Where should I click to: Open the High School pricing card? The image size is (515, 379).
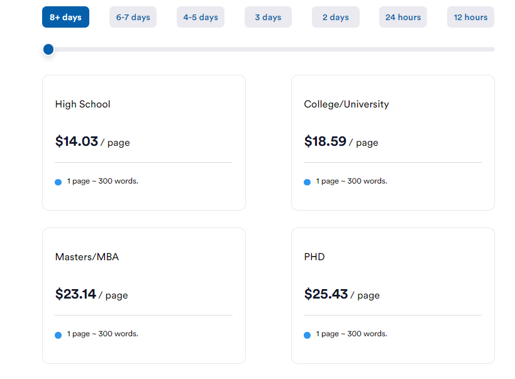pos(144,143)
